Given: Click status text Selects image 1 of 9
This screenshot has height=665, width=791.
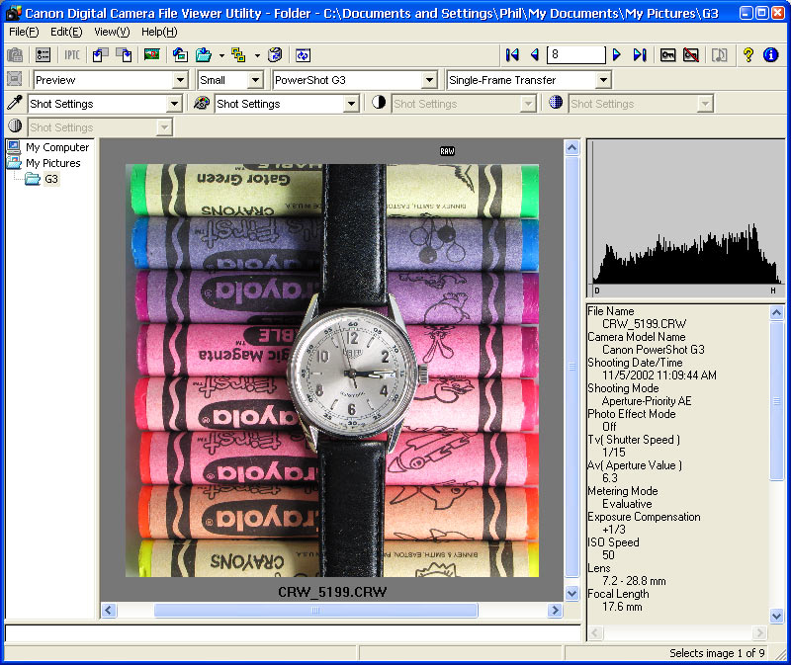Looking at the screenshot, I should (x=717, y=653).
